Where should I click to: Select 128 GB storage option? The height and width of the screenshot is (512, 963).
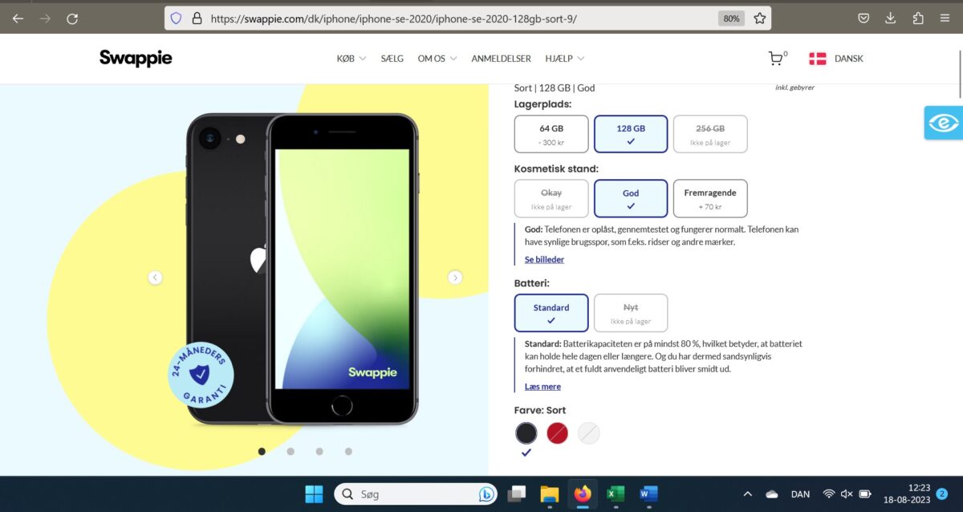[631, 134]
